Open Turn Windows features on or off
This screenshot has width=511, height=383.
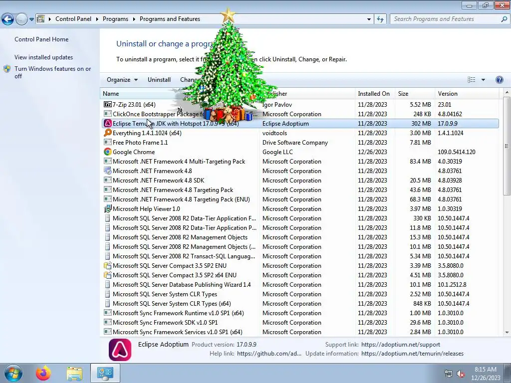pos(52,72)
